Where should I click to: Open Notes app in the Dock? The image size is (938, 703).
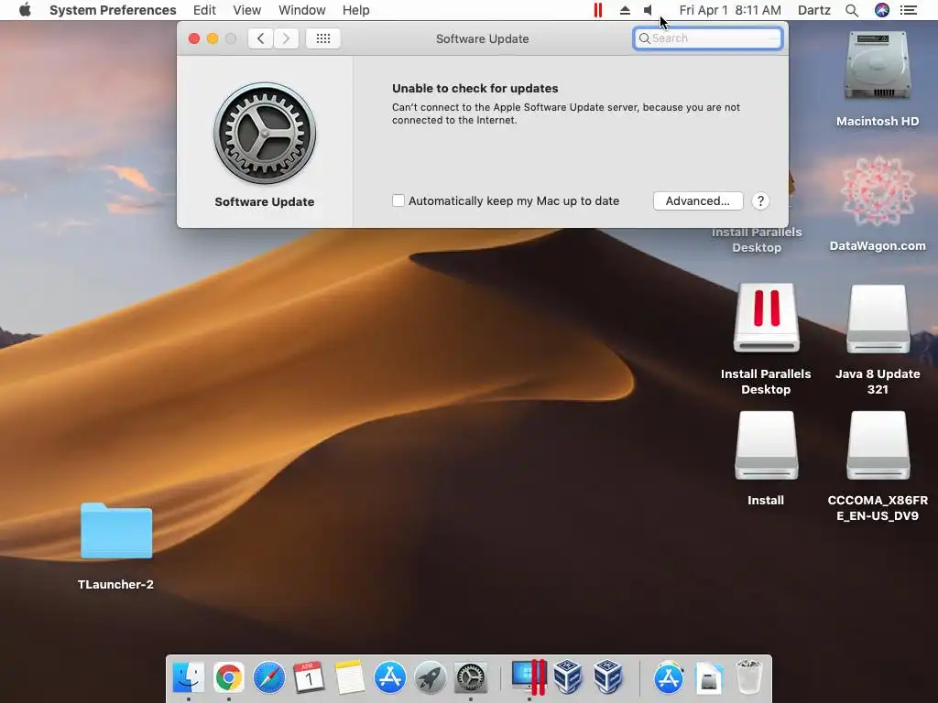(349, 678)
